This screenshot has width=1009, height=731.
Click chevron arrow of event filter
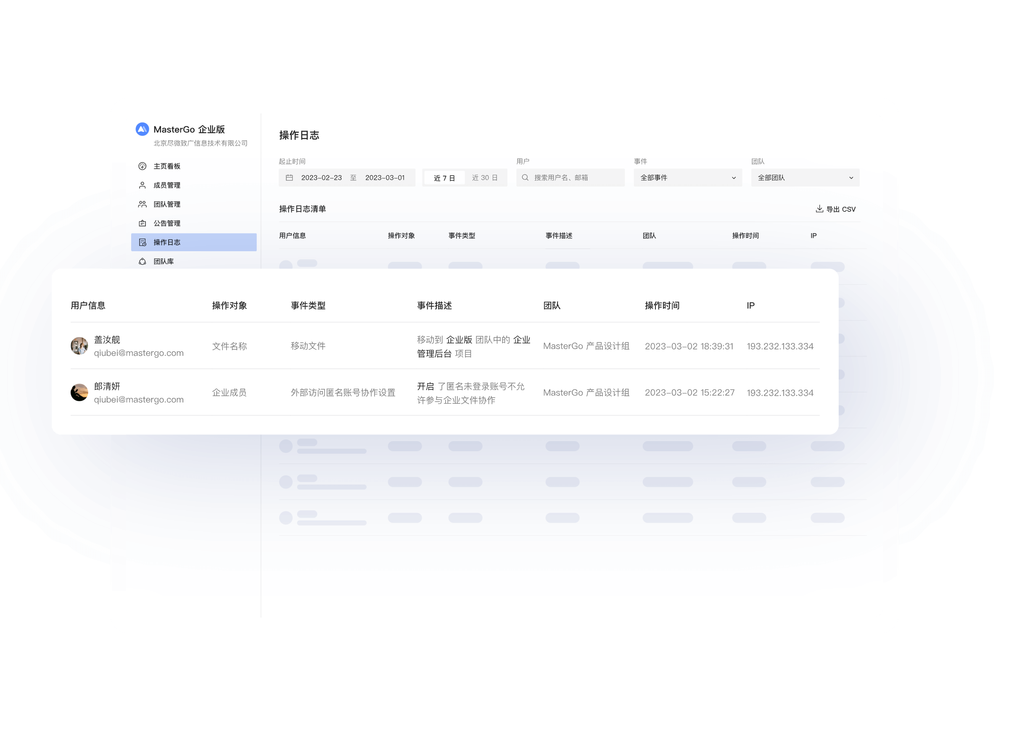pyautogui.click(x=734, y=178)
